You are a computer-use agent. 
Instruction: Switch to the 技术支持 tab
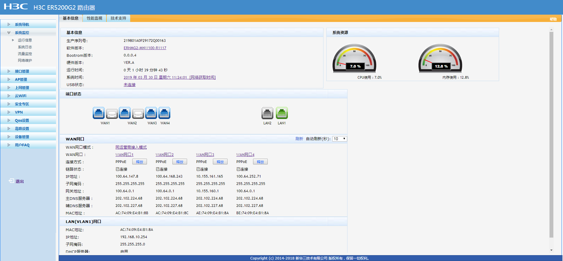point(118,18)
